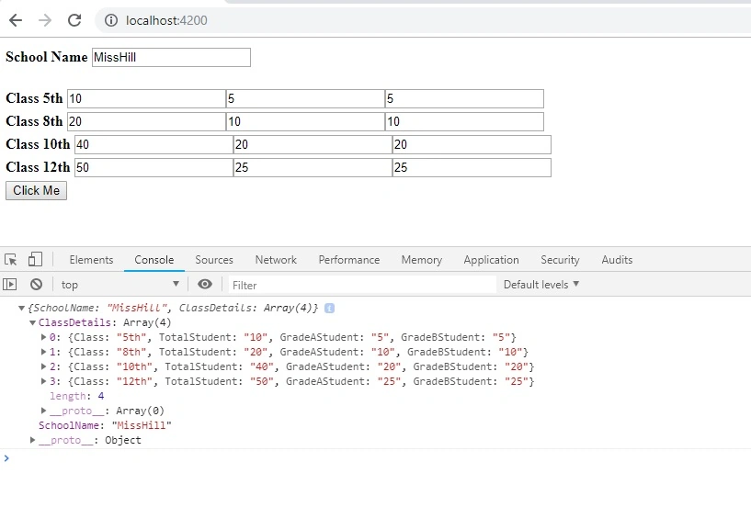Click the console Filter input
Screen dimensions: 751x507
362,285
